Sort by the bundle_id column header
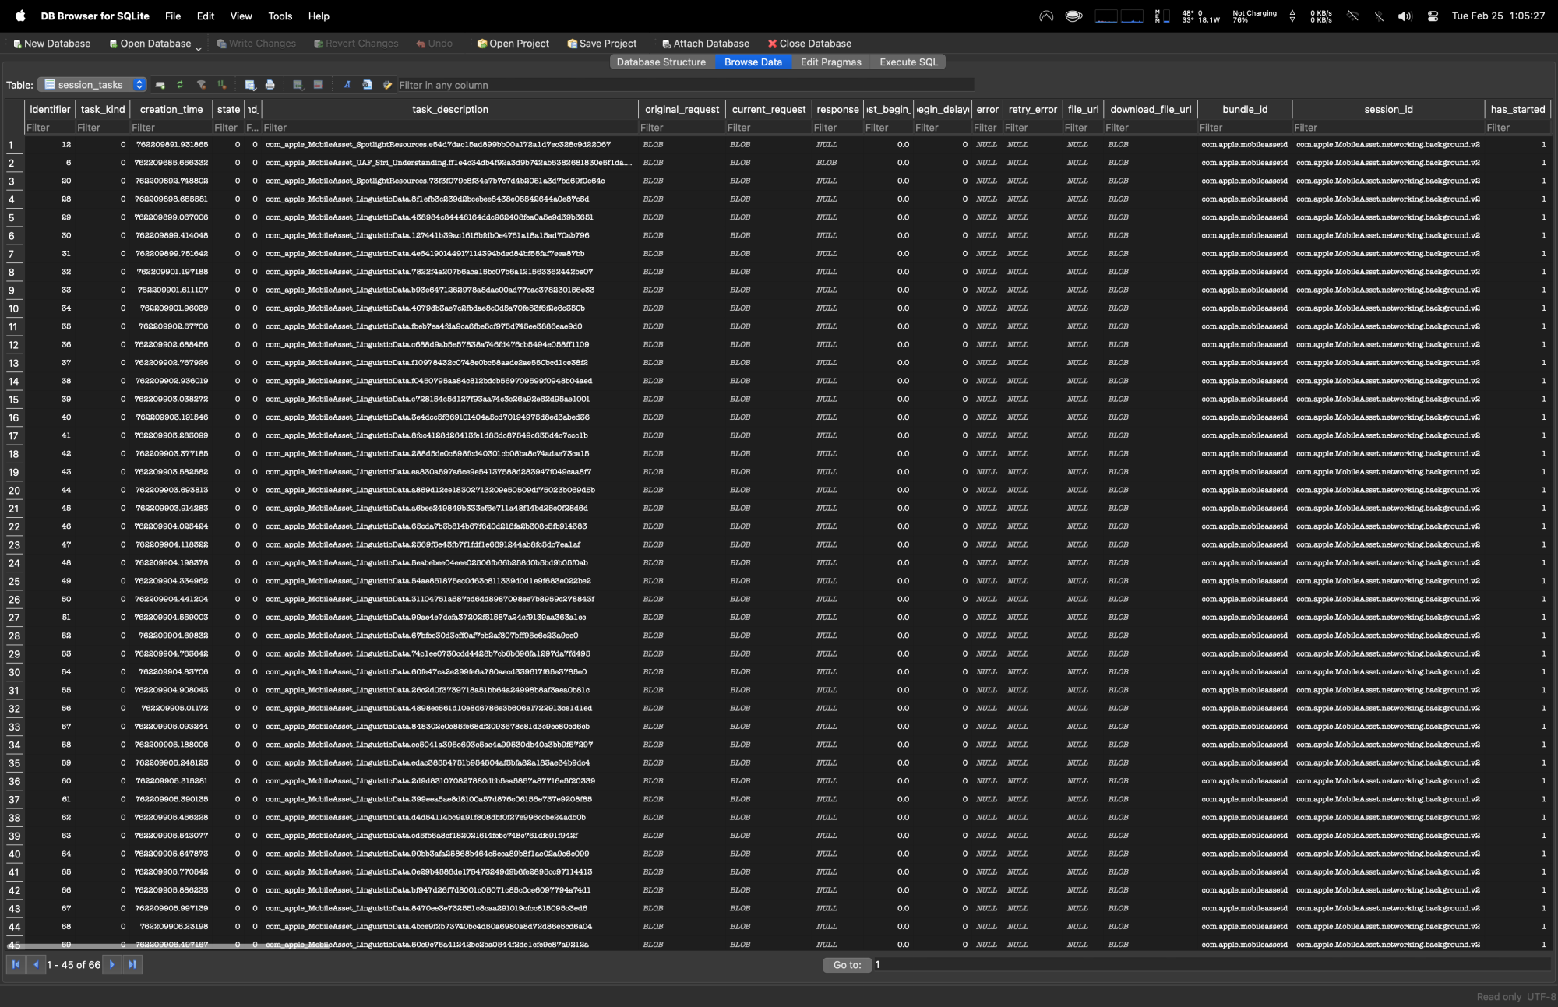Screen dimensions: 1558x1007 [x=1245, y=109]
